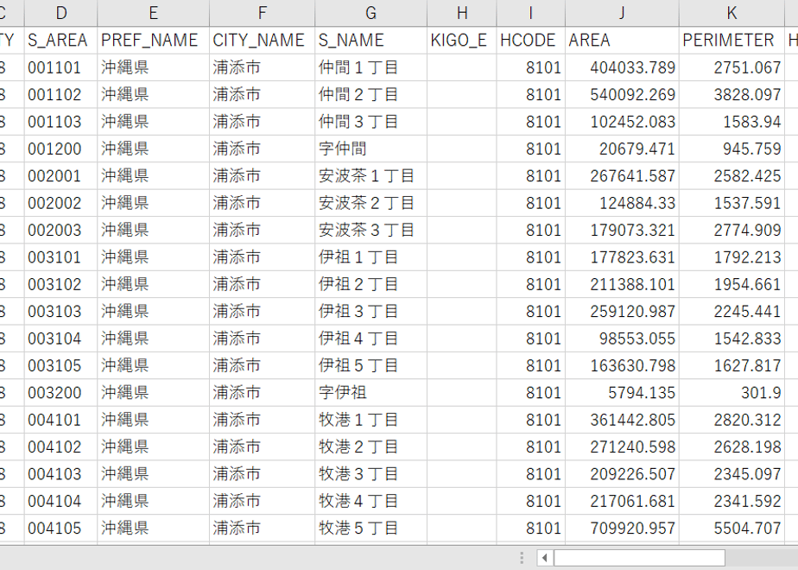Select HCODE 8101 in the 003101 row

click(x=531, y=257)
